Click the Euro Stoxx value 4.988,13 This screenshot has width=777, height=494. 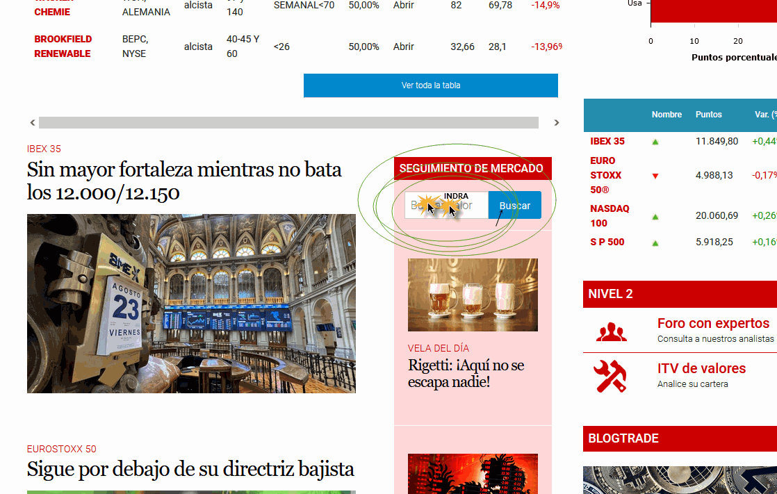tap(714, 175)
